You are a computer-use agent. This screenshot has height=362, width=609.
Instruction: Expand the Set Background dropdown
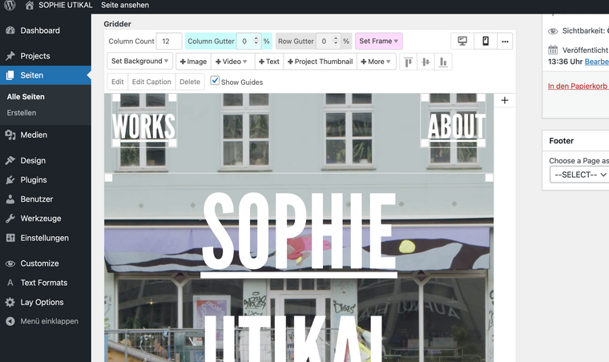click(139, 62)
